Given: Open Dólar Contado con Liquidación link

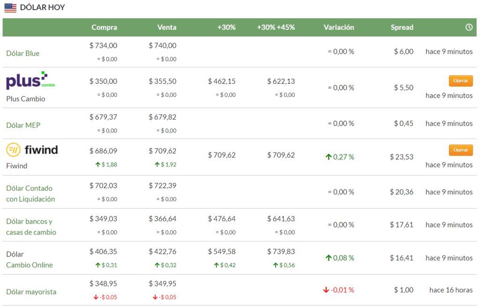Looking at the screenshot, I should point(30,193).
